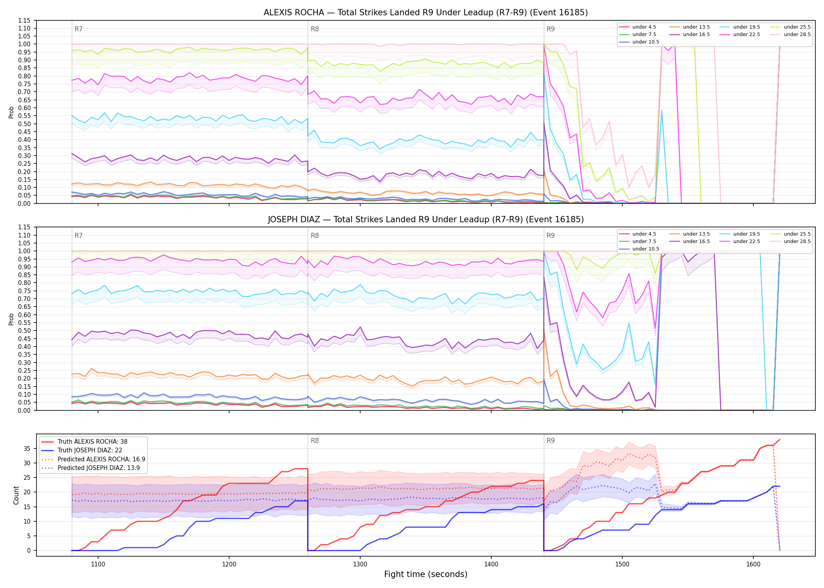Click 'under 10.5' legend entry in Diaz chart
This screenshot has height=588, width=824.
pyautogui.click(x=639, y=249)
